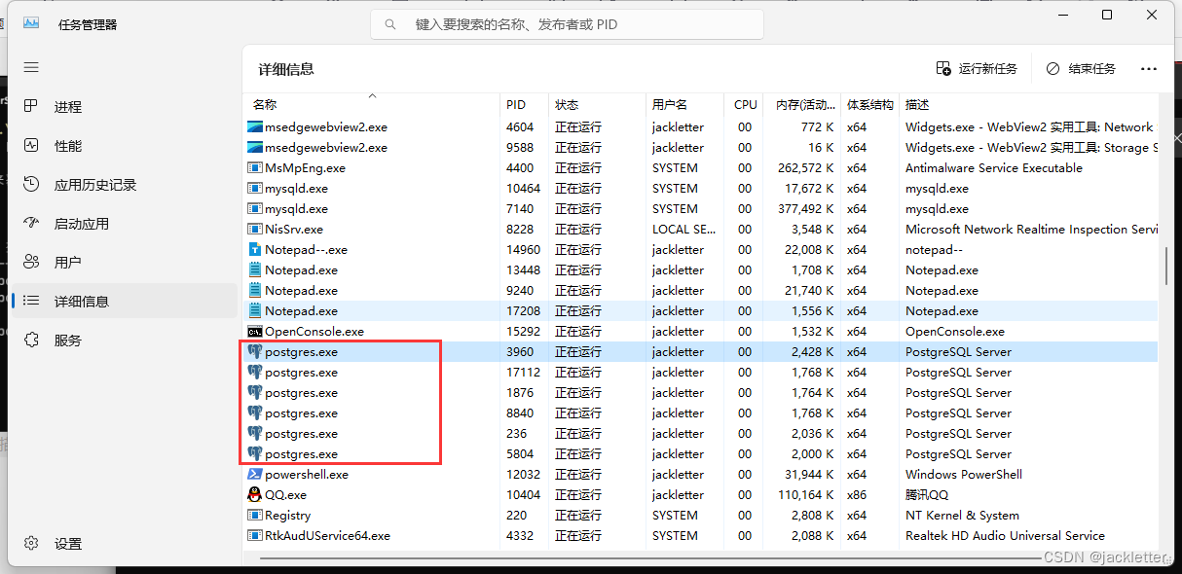Open the 服务 (Services) panel
Viewport: 1182px width, 574px height.
point(69,339)
